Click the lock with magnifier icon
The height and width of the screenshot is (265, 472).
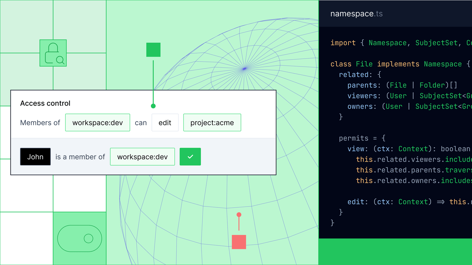(53, 53)
